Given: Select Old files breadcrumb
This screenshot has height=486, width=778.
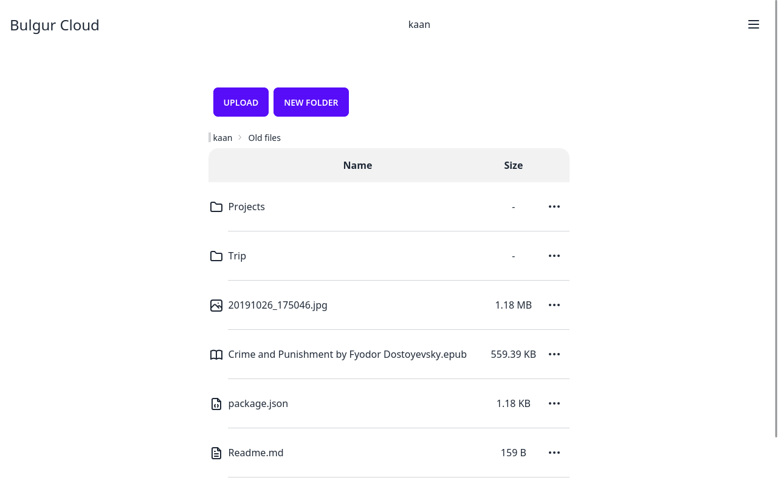Looking at the screenshot, I should 264,138.
